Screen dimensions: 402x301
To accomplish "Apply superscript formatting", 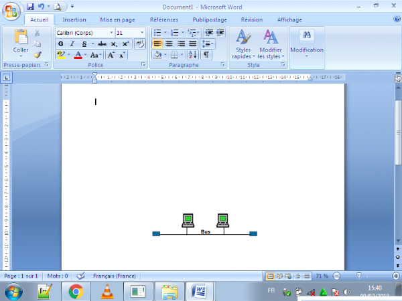I will coord(125,44).
